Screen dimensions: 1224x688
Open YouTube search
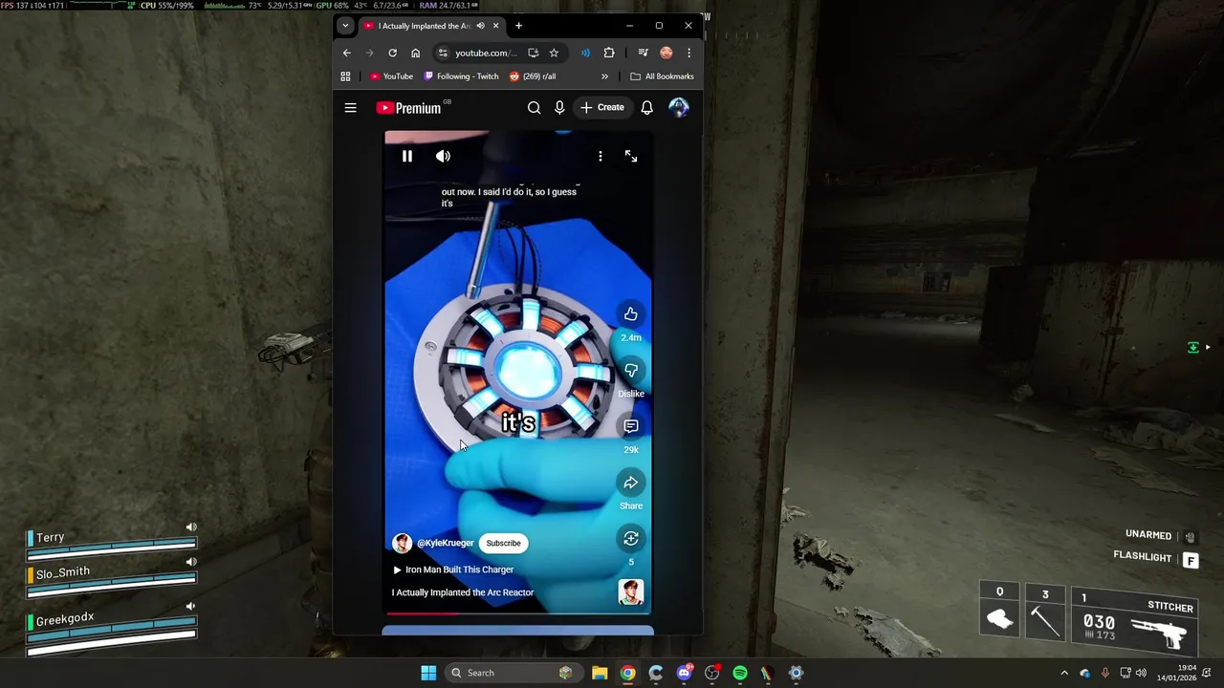pyautogui.click(x=534, y=108)
